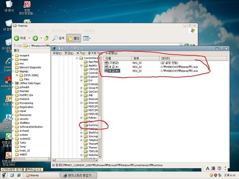Open 편집 menu in registry editor

point(69,53)
